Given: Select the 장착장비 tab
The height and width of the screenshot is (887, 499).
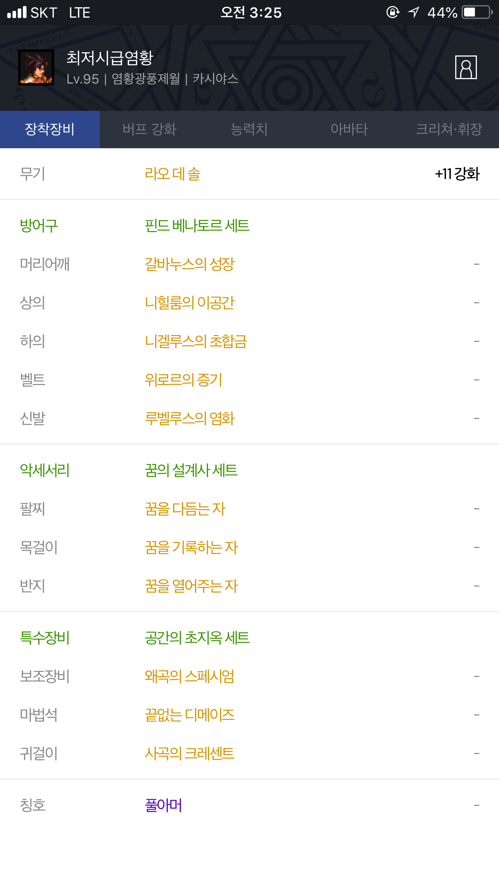Looking at the screenshot, I should coord(50,129).
